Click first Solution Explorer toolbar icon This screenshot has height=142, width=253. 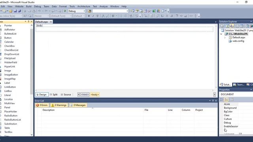coord(222,26)
